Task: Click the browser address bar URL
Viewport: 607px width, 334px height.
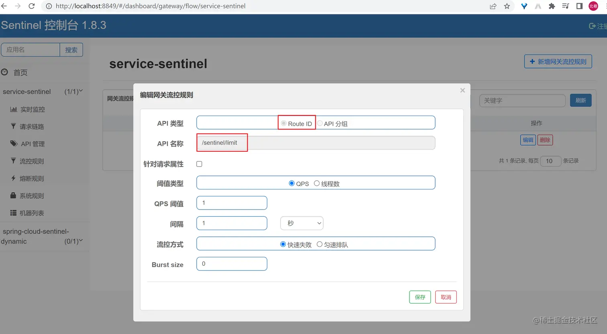Action: [x=151, y=6]
